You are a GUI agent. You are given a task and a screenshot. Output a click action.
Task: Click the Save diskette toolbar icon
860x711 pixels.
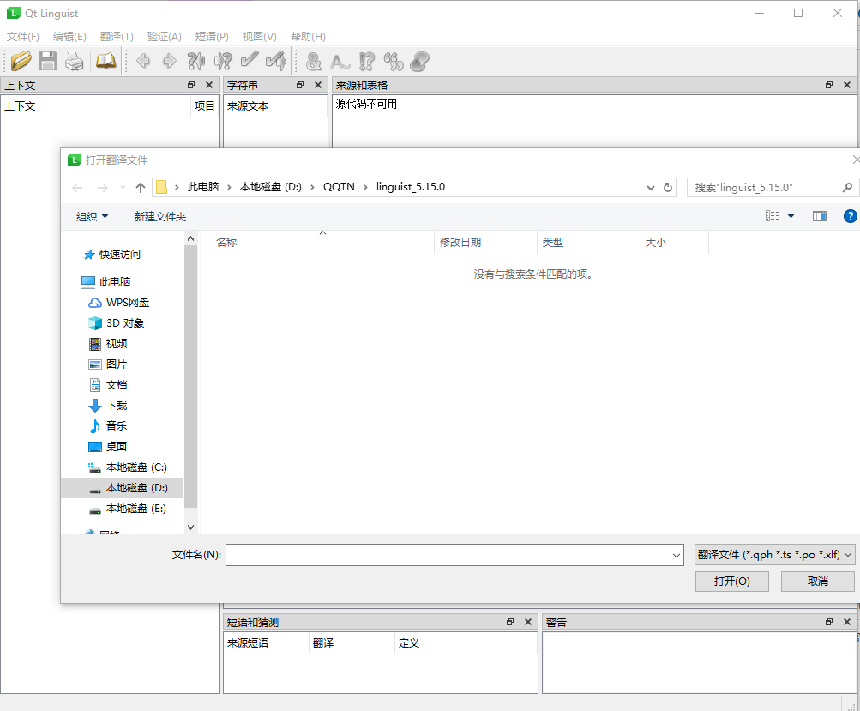tap(48, 61)
